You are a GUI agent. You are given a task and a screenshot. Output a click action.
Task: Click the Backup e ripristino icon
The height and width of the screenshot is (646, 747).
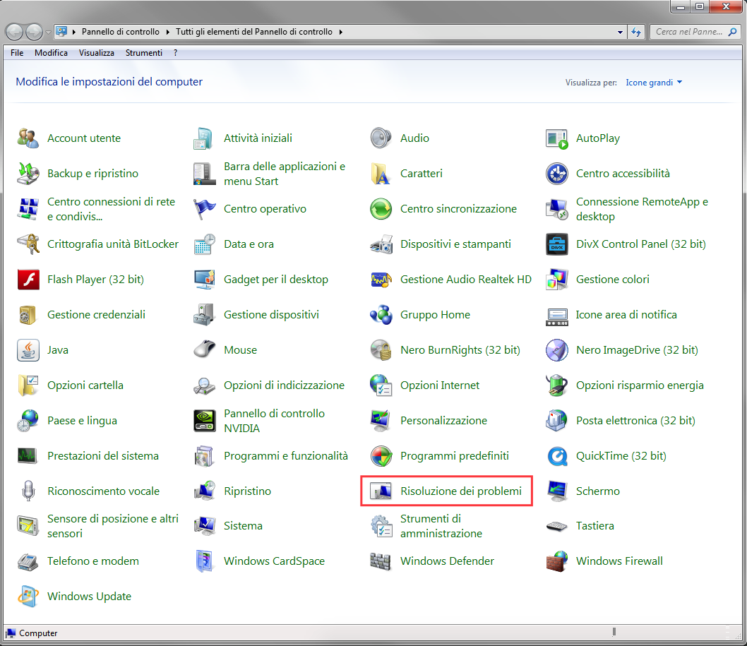pyautogui.click(x=28, y=174)
